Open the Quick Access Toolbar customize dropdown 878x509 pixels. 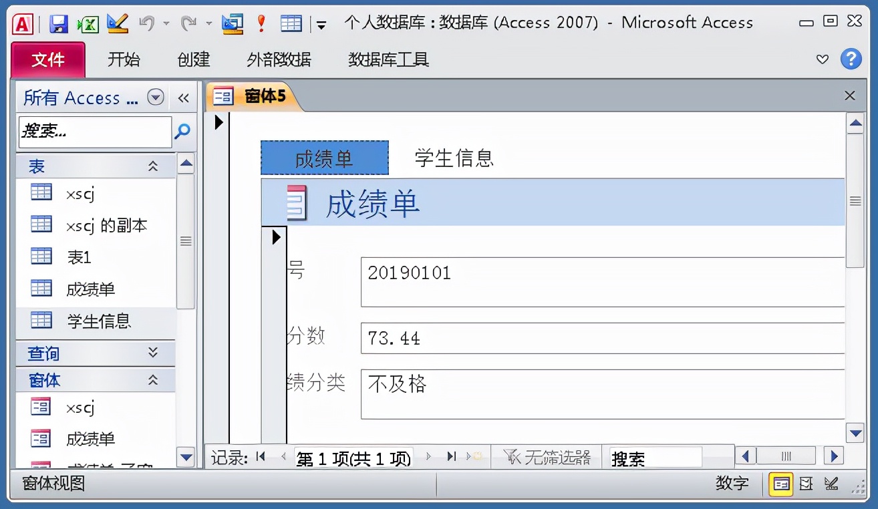tap(321, 24)
